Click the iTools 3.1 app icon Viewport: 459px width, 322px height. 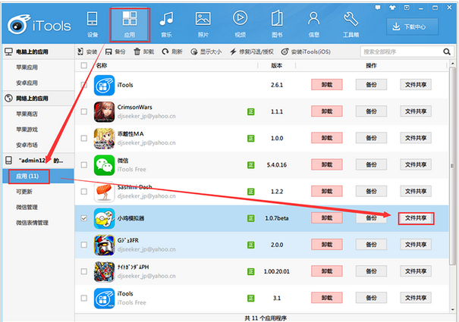(104, 299)
